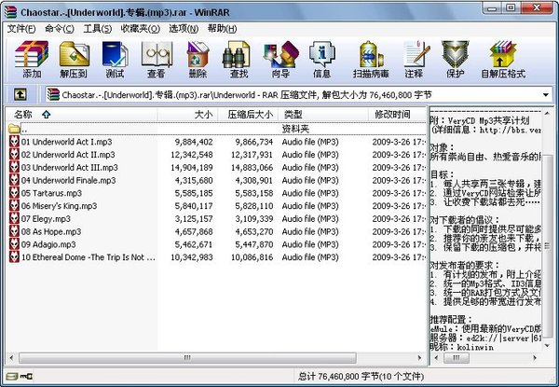Click the parent folder '..' icon
The height and width of the screenshot is (387, 559).
(14, 129)
